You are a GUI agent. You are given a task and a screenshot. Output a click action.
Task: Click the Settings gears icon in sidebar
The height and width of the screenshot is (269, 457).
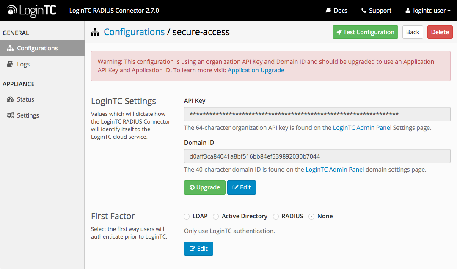[x=10, y=115]
